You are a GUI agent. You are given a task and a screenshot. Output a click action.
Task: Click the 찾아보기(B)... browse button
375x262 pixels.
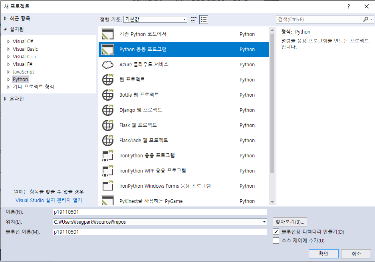click(290, 222)
